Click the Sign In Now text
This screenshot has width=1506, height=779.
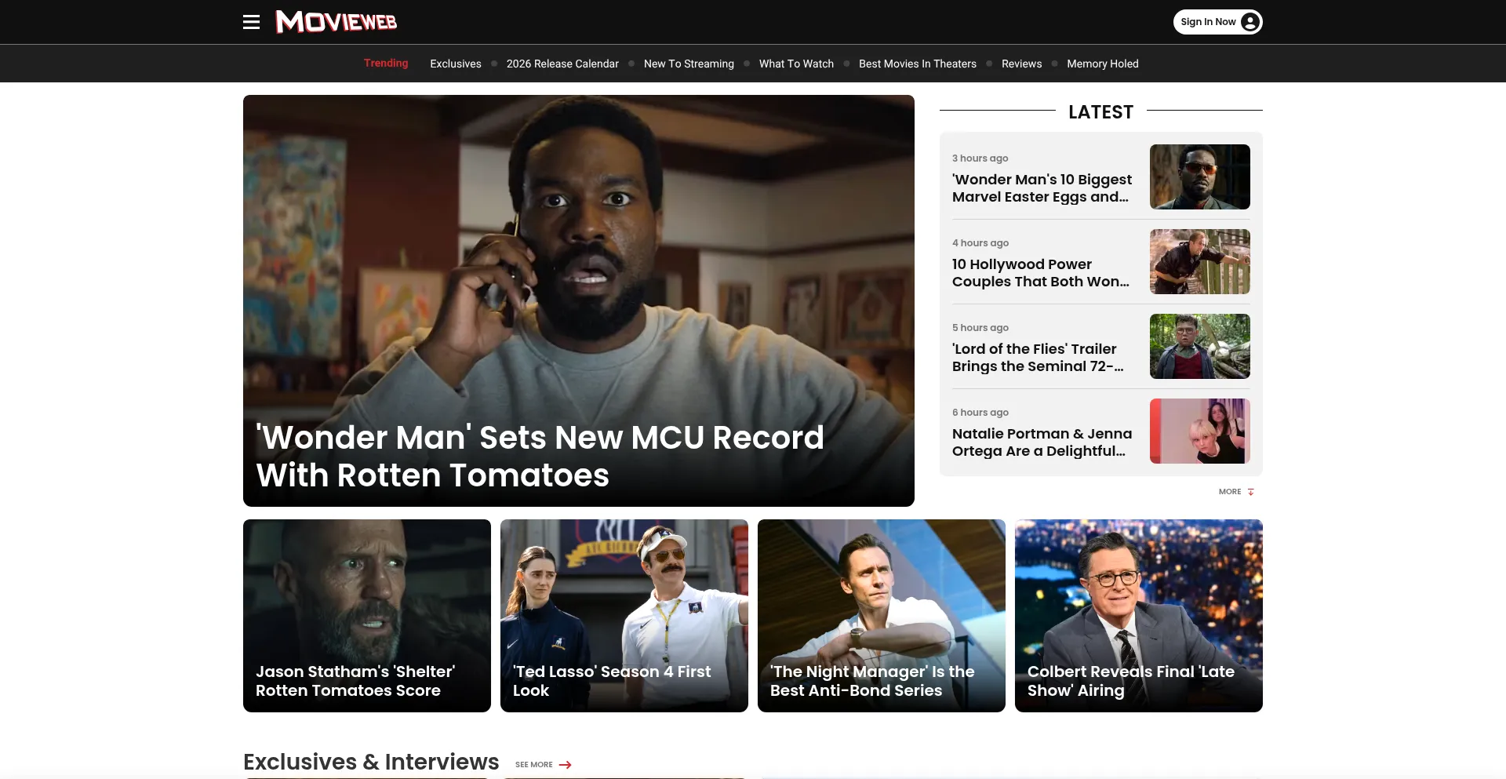coord(1208,22)
